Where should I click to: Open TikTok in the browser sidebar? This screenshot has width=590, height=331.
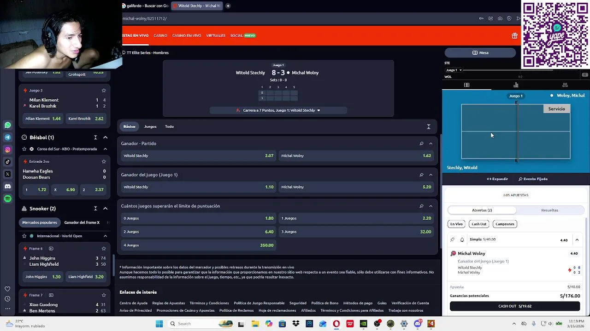[7, 162]
